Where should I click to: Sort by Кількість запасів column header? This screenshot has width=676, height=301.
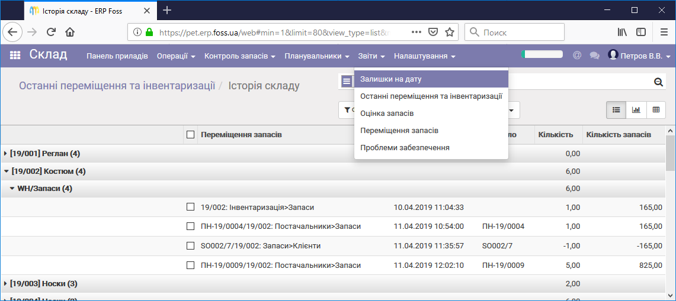pos(619,135)
